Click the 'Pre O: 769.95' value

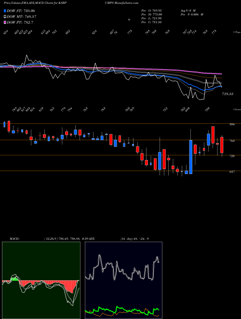[151, 10]
